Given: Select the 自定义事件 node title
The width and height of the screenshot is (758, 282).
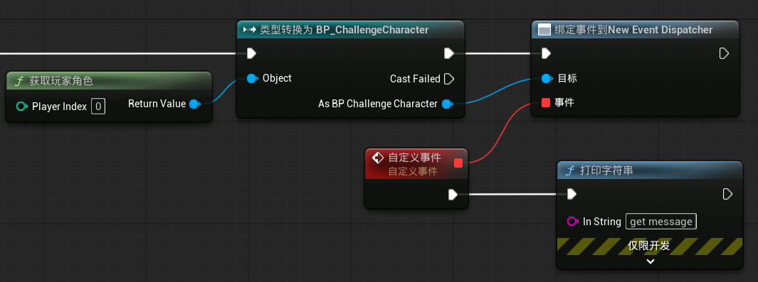Looking at the screenshot, I should click(415, 158).
